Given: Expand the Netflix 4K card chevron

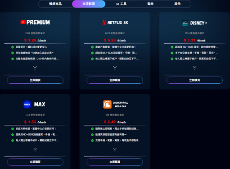Looking at the screenshot, I should [115, 68].
